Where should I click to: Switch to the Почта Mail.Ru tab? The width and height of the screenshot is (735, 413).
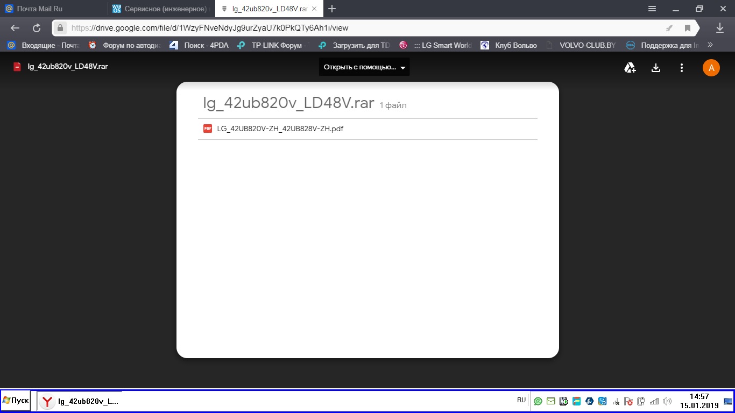(x=53, y=9)
